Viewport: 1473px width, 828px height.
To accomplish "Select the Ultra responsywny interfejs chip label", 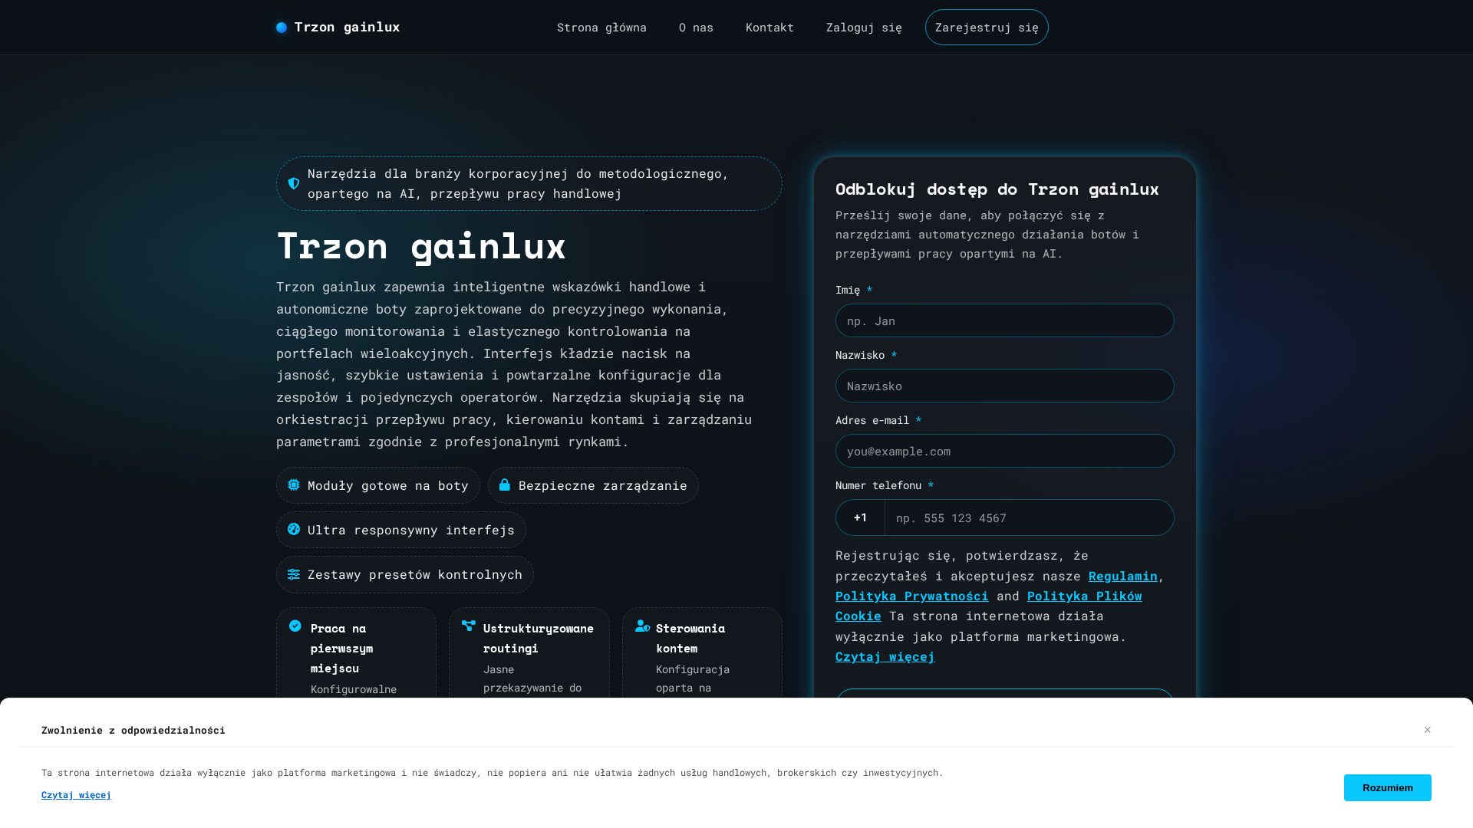I will [x=410, y=530].
